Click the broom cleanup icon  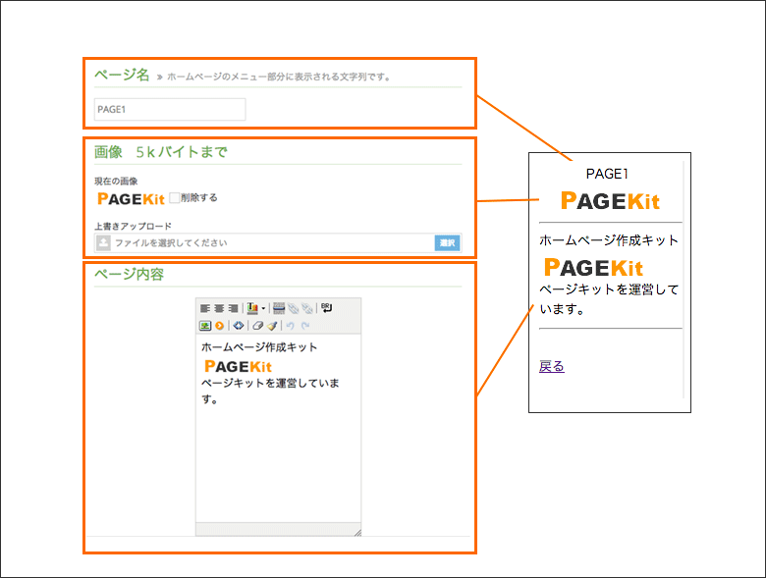(x=272, y=326)
